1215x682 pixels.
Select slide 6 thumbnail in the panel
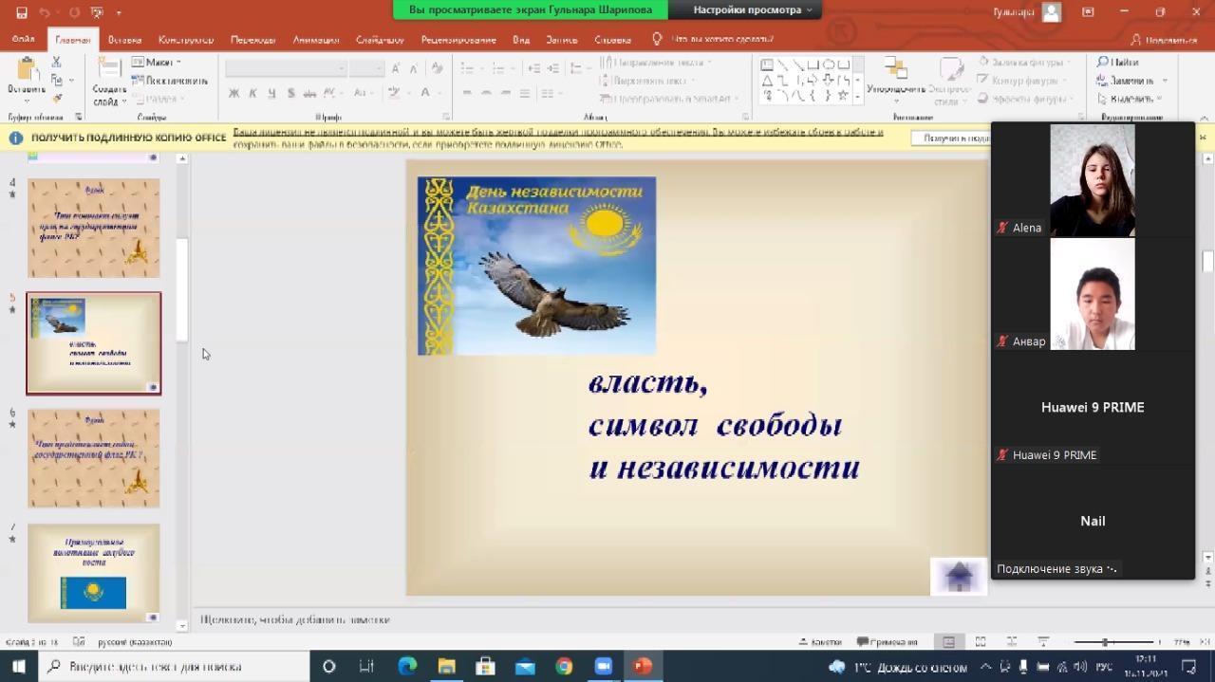(93, 458)
